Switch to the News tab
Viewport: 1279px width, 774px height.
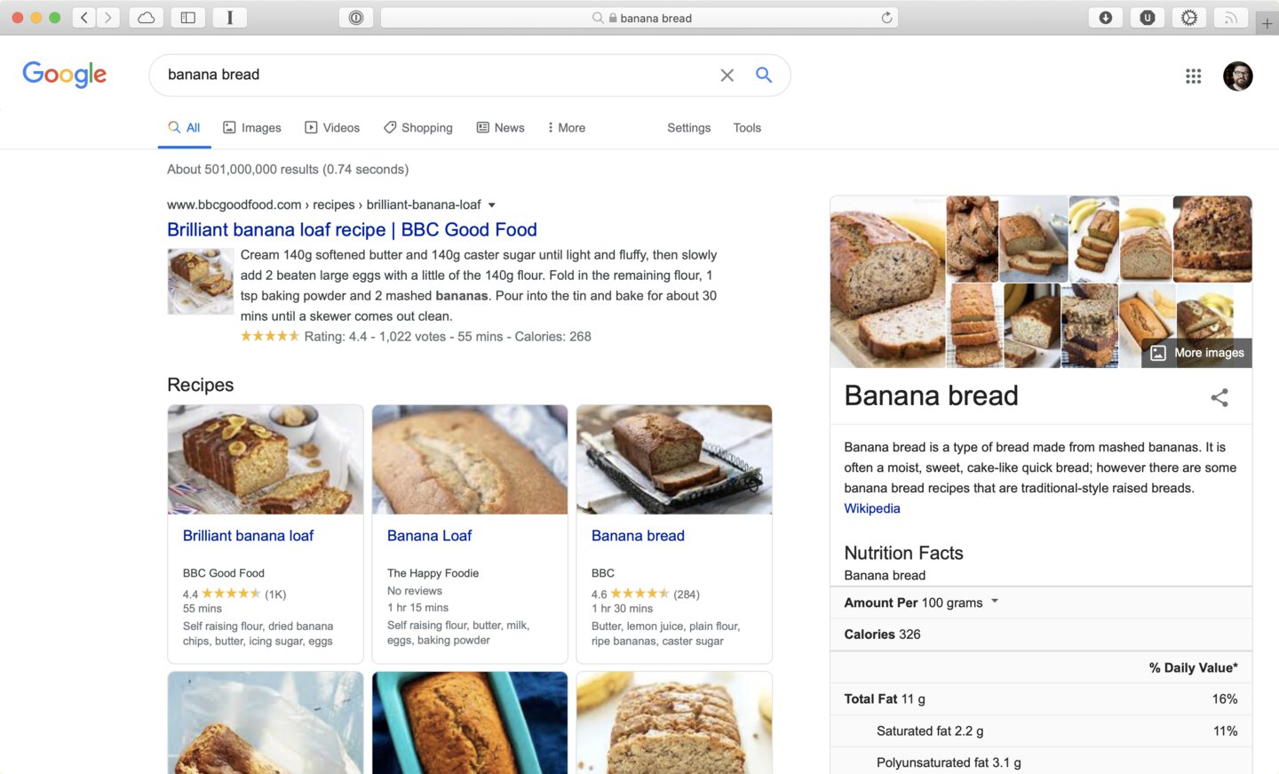click(x=501, y=128)
